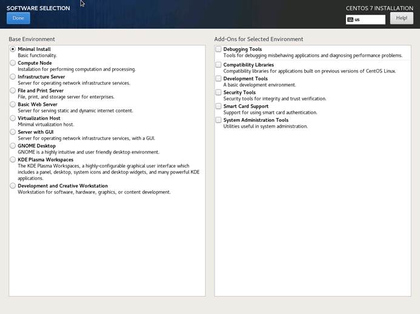
Task: Click 'File, print, and storage server for enterprises.'
Action: pos(66,97)
